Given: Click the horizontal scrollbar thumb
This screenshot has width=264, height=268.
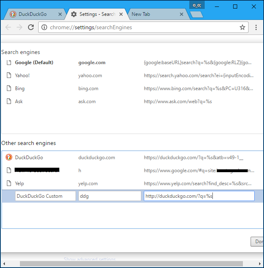Looking at the screenshot, I should [131, 264].
